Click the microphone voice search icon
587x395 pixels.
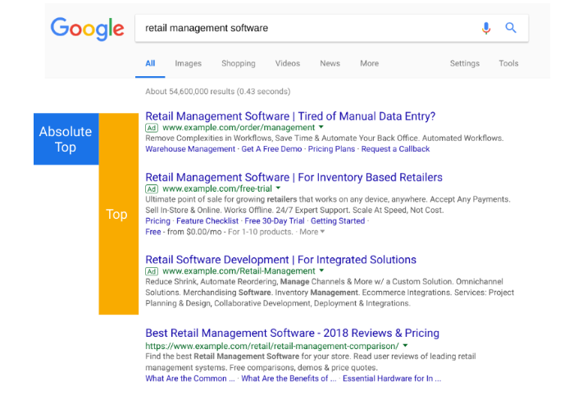click(x=486, y=28)
